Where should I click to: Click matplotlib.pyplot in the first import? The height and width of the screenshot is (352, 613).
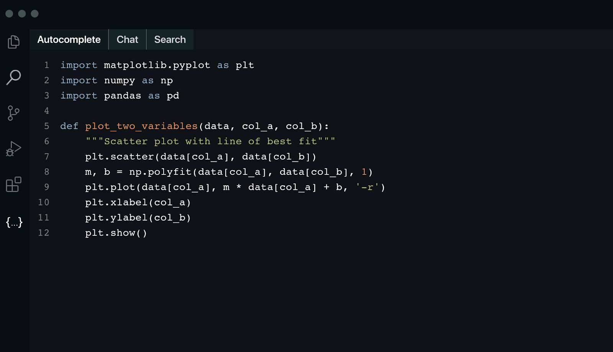click(157, 65)
